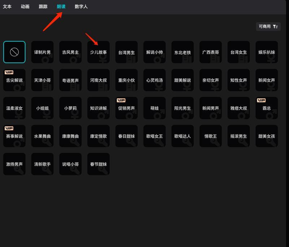Select the 台湾男生 voice
Image resolution: width=289 pixels, height=247 pixels.
126,52
